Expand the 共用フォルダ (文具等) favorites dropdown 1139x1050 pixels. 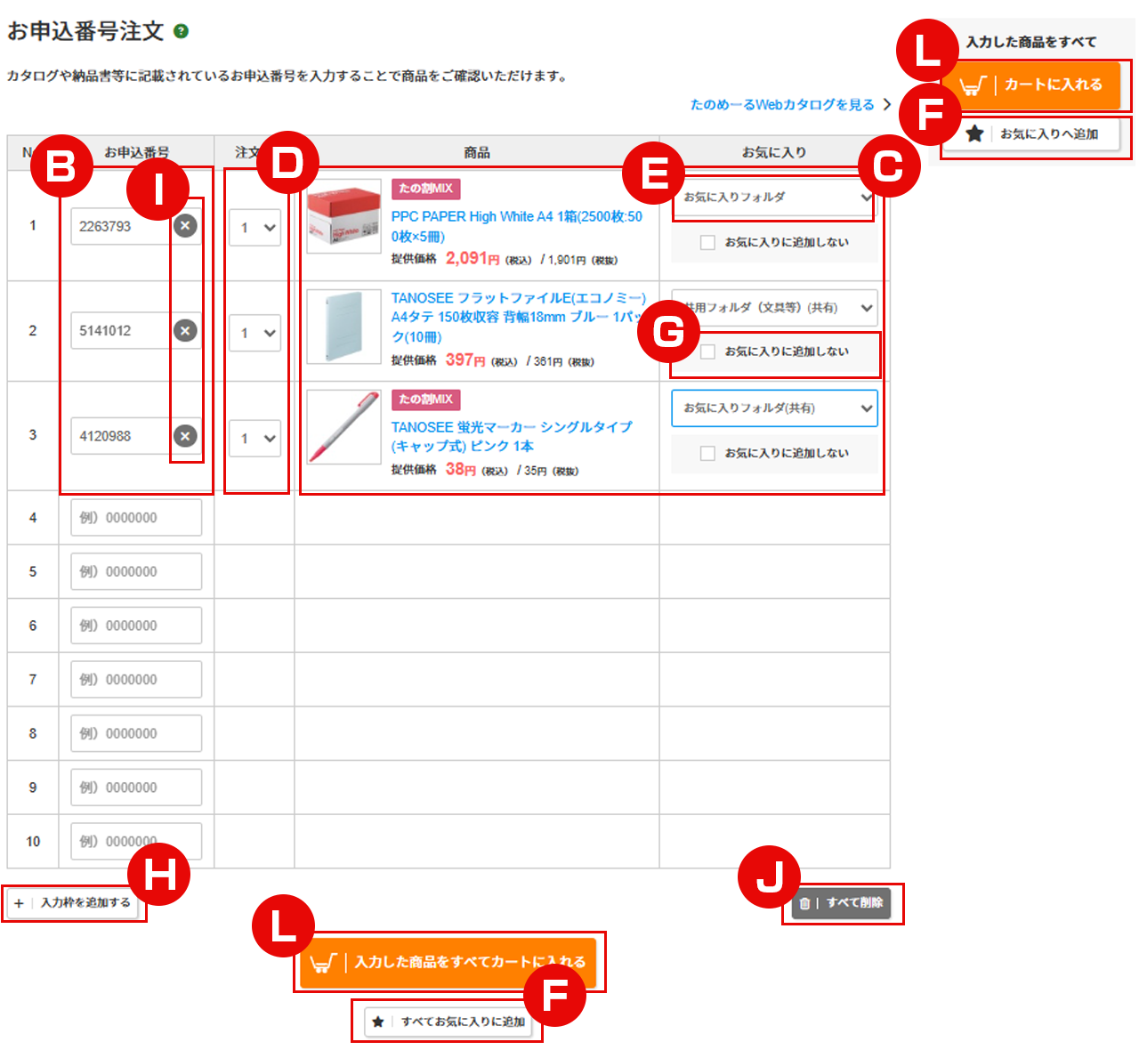(774, 308)
